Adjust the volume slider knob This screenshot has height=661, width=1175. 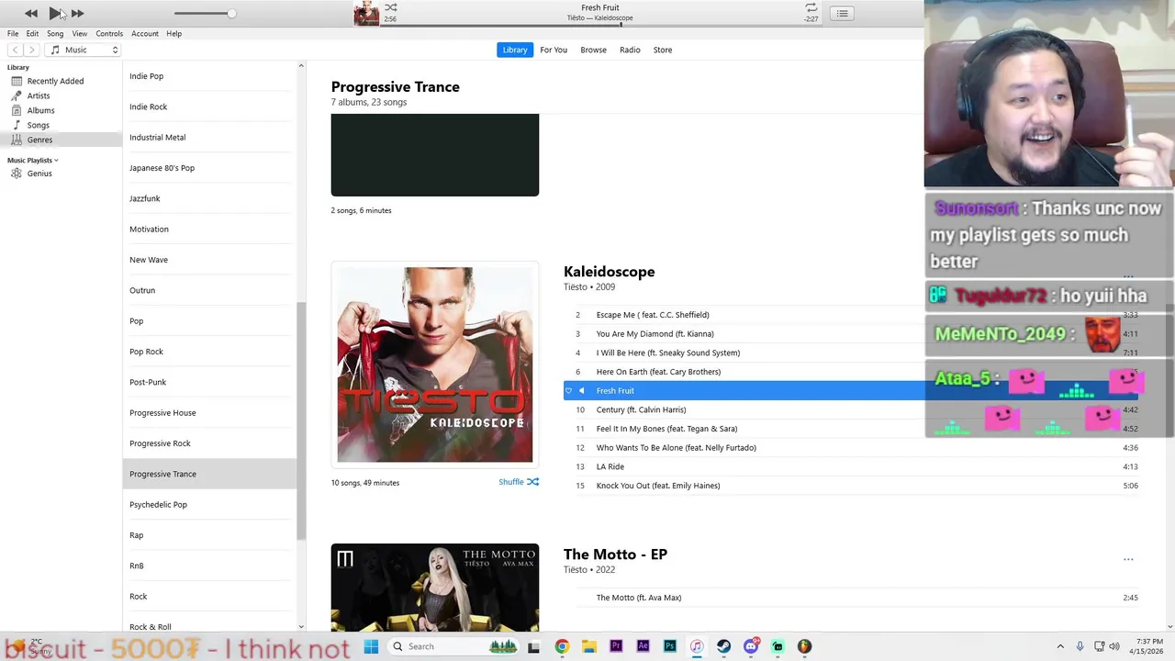[231, 13]
